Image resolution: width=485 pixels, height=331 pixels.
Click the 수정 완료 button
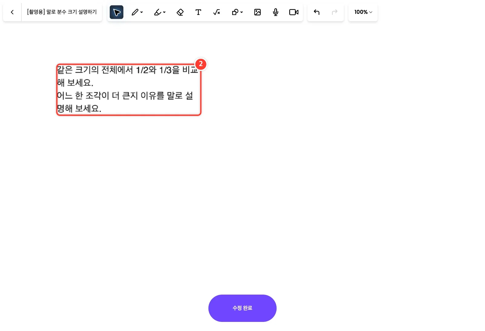[x=242, y=308]
